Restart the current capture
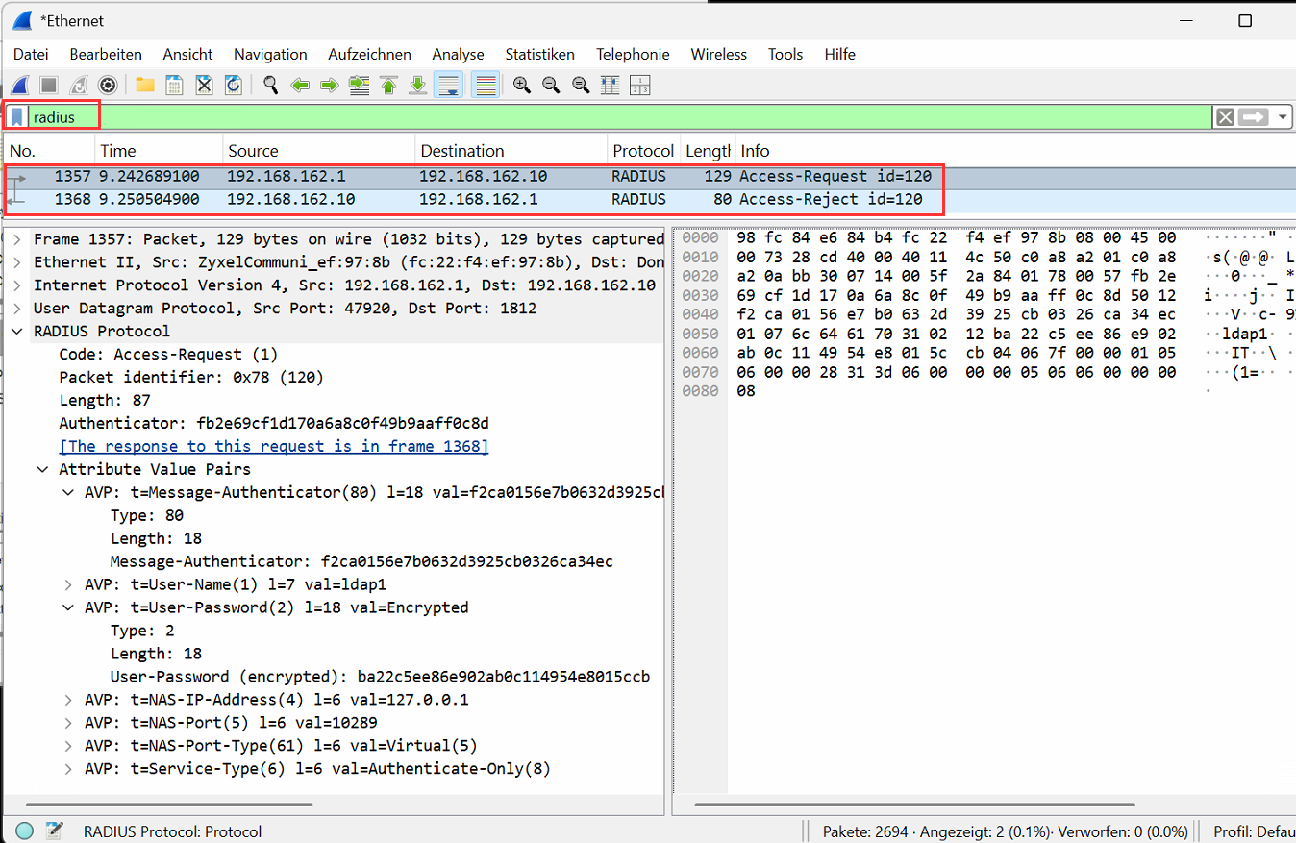The image size is (1296, 843). click(79, 86)
